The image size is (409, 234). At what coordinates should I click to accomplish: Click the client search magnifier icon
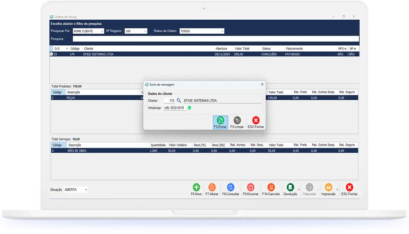[179, 101]
